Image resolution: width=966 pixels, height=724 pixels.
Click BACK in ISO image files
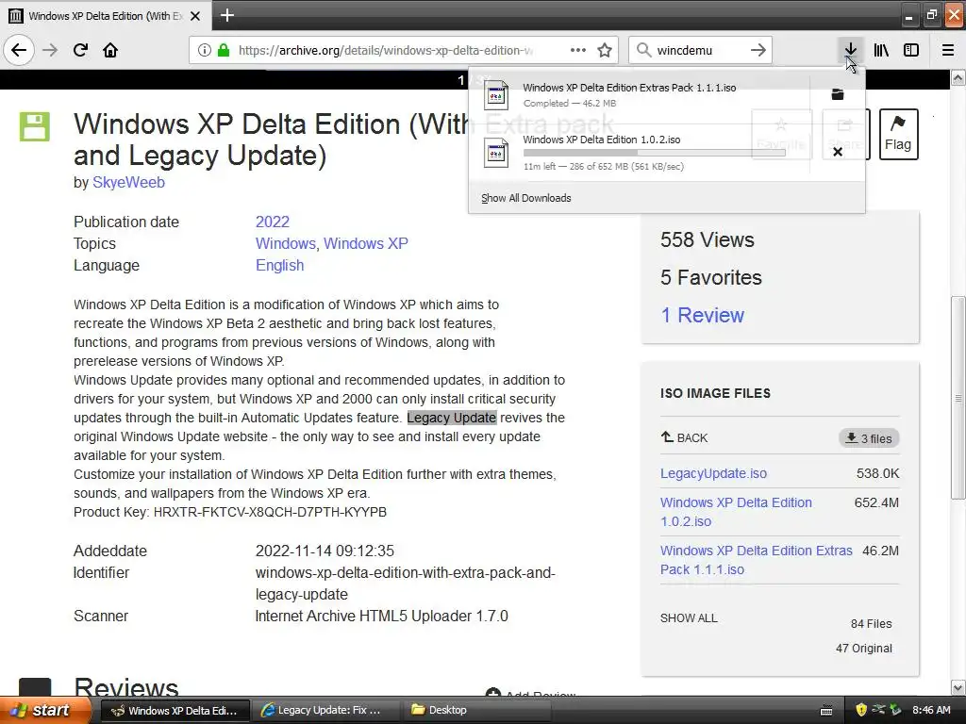(685, 437)
